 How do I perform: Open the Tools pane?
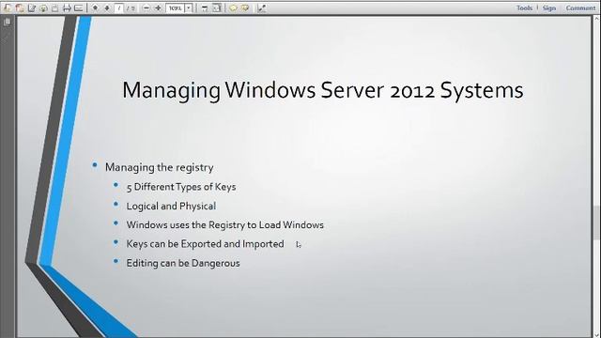[524, 8]
